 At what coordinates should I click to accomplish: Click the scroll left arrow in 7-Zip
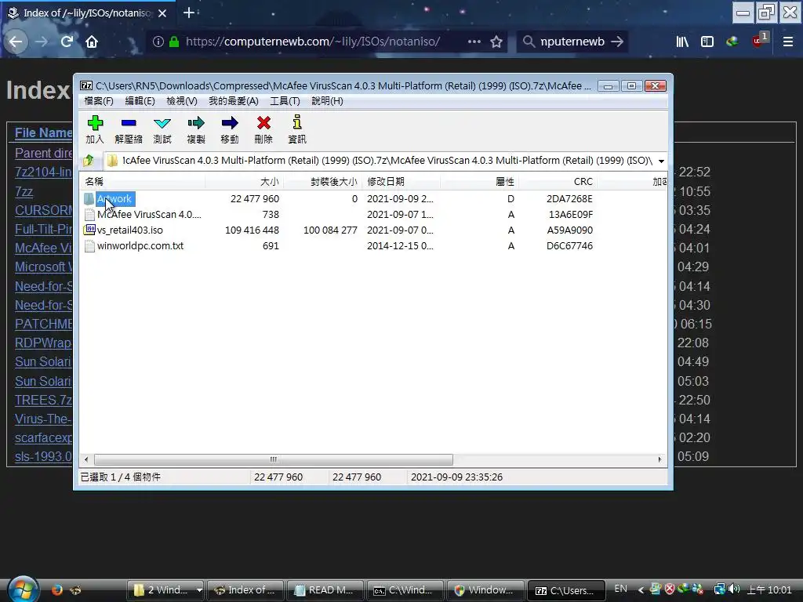(86, 459)
